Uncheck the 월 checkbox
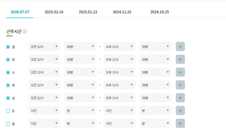This screenshot has width=226, height=131. click(x=8, y=47)
